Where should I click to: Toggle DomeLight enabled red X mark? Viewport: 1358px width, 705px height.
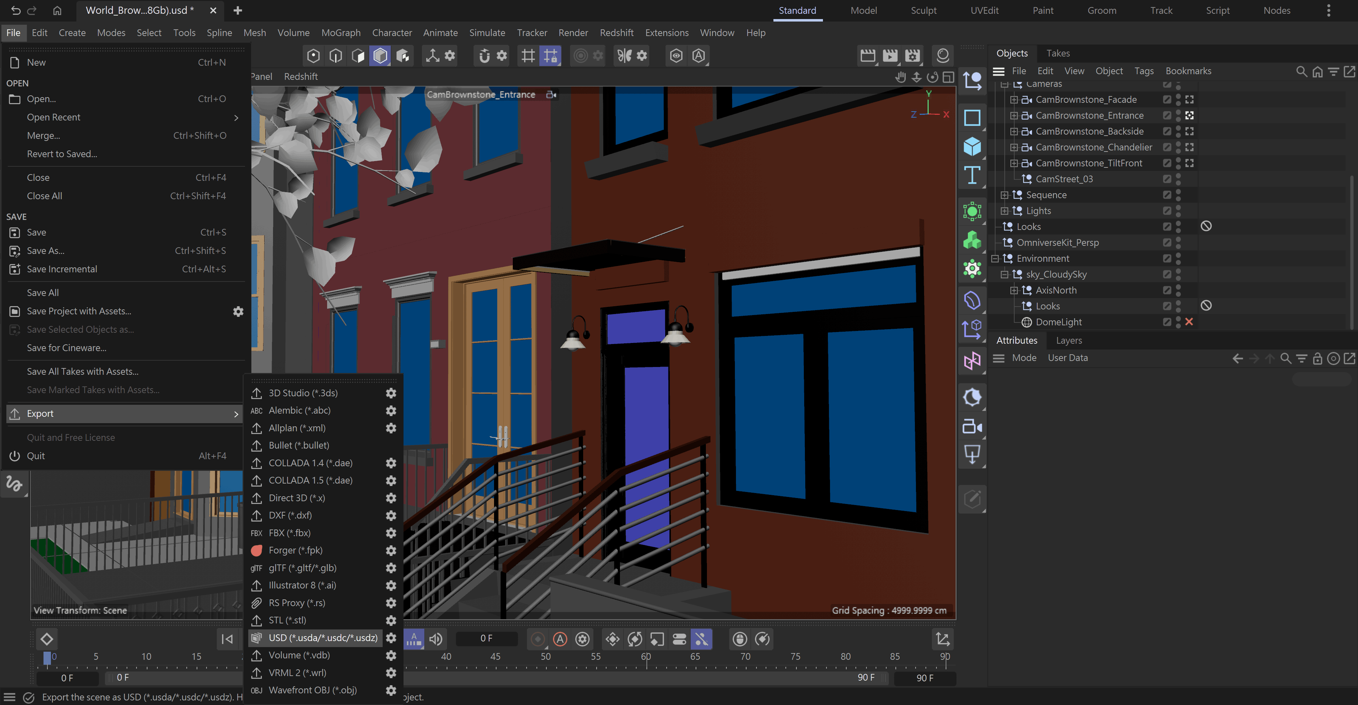point(1189,322)
